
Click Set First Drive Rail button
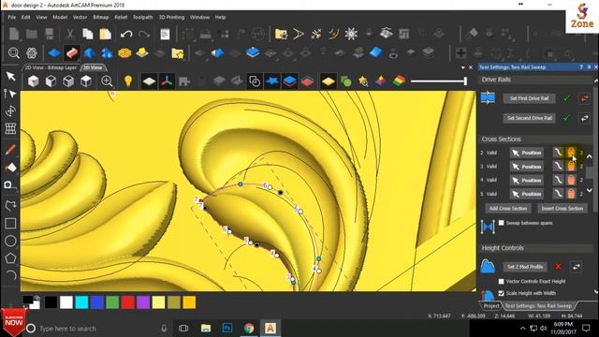coord(529,98)
